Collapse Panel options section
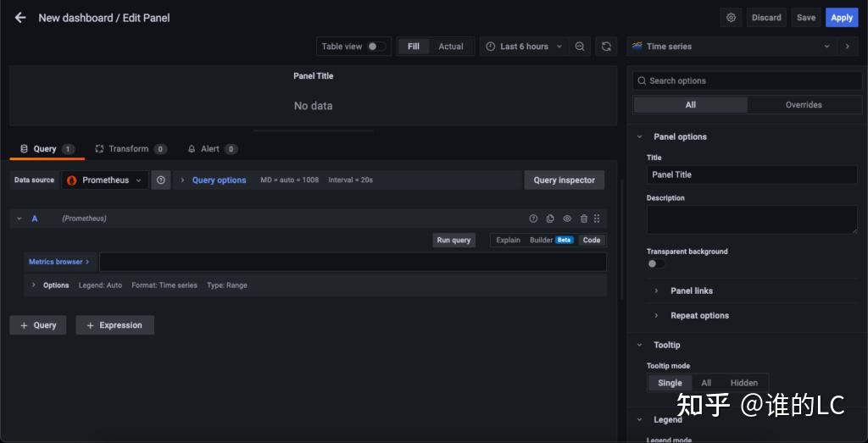868x443 pixels. pos(639,136)
